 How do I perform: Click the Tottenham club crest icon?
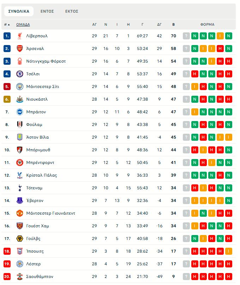click(20, 188)
